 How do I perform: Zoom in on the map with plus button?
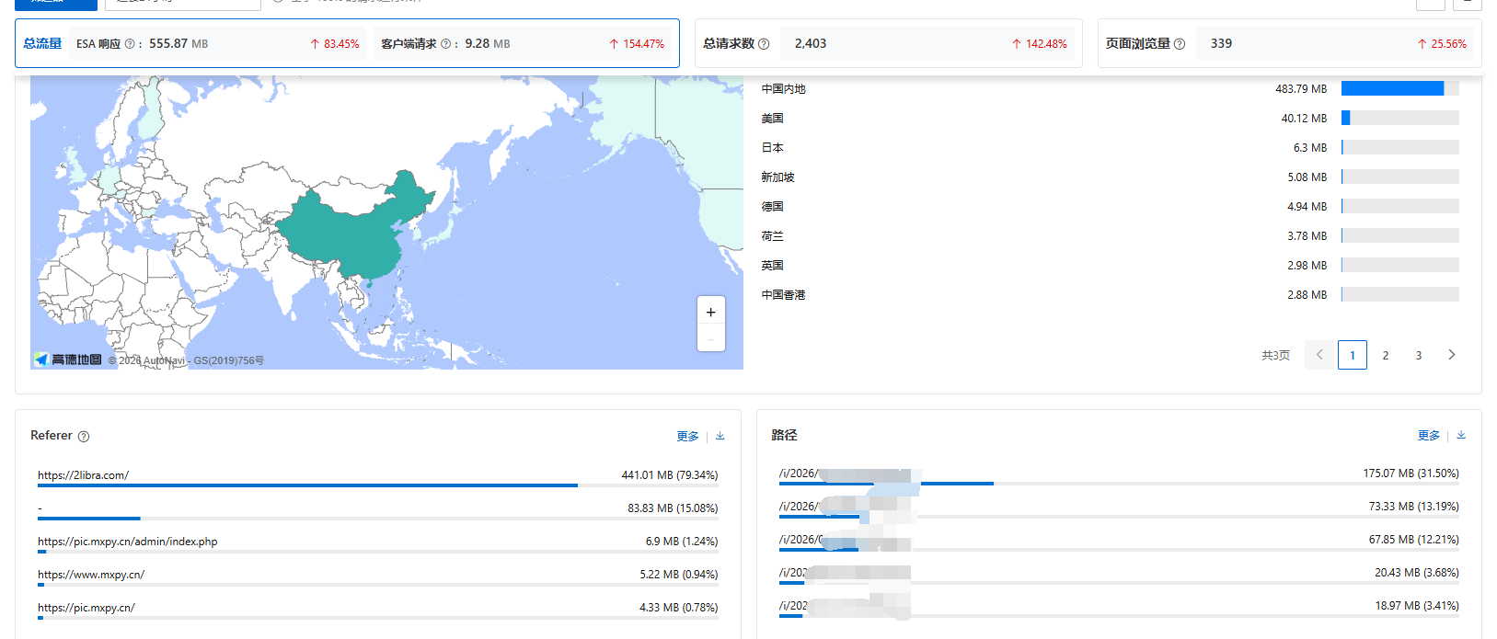pos(710,313)
